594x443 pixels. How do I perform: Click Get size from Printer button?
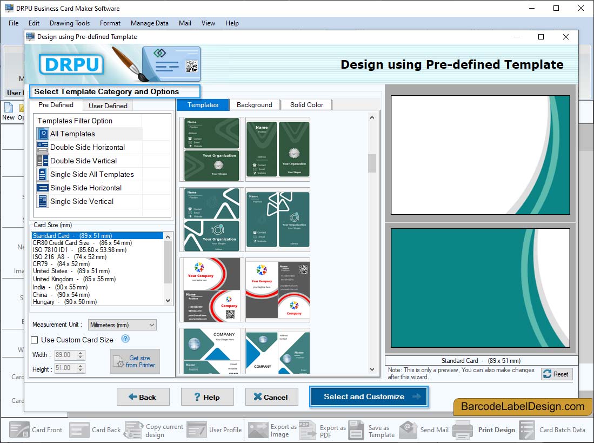(135, 361)
